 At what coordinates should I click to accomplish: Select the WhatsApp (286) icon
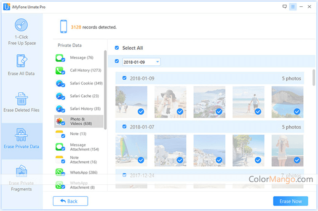[x=60, y=172]
